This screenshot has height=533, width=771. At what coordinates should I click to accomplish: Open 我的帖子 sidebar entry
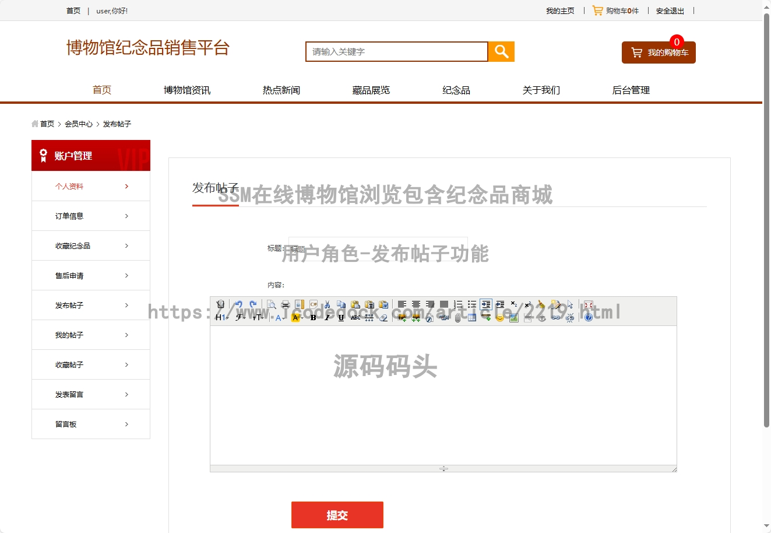(91, 335)
